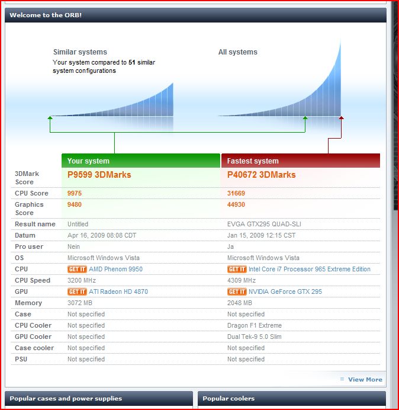
Task: Click Memory value 2048 MB
Action: click(x=240, y=303)
